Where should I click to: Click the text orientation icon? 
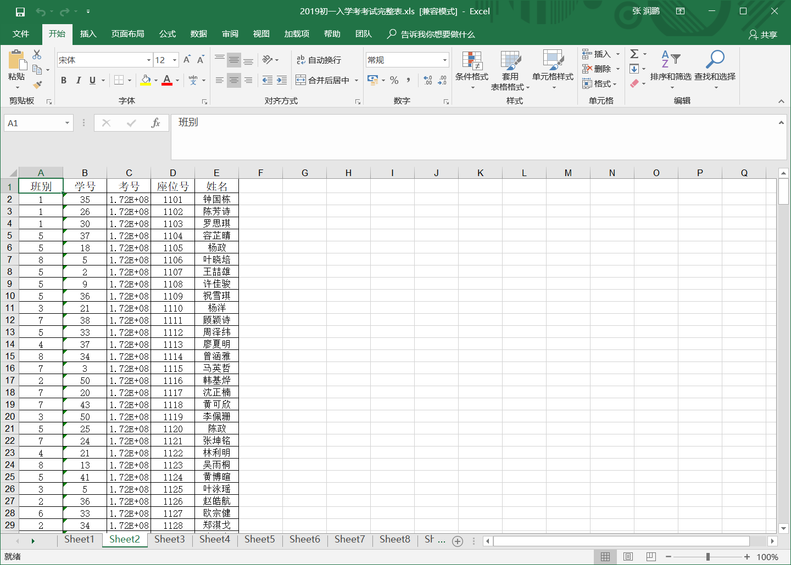click(268, 60)
